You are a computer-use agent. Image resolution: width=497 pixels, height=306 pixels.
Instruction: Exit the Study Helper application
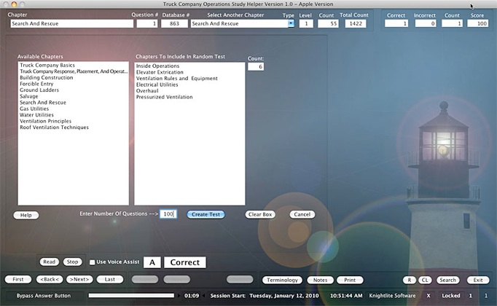478,280
